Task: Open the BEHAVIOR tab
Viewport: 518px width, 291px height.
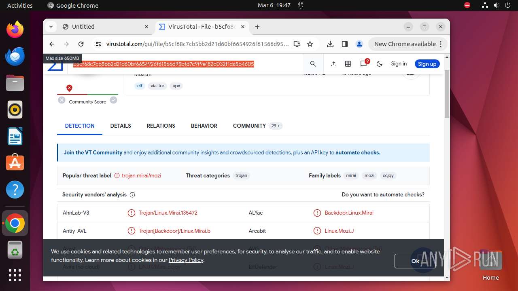Action: tap(204, 126)
